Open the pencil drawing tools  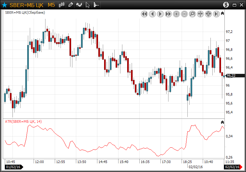pos(70,5)
